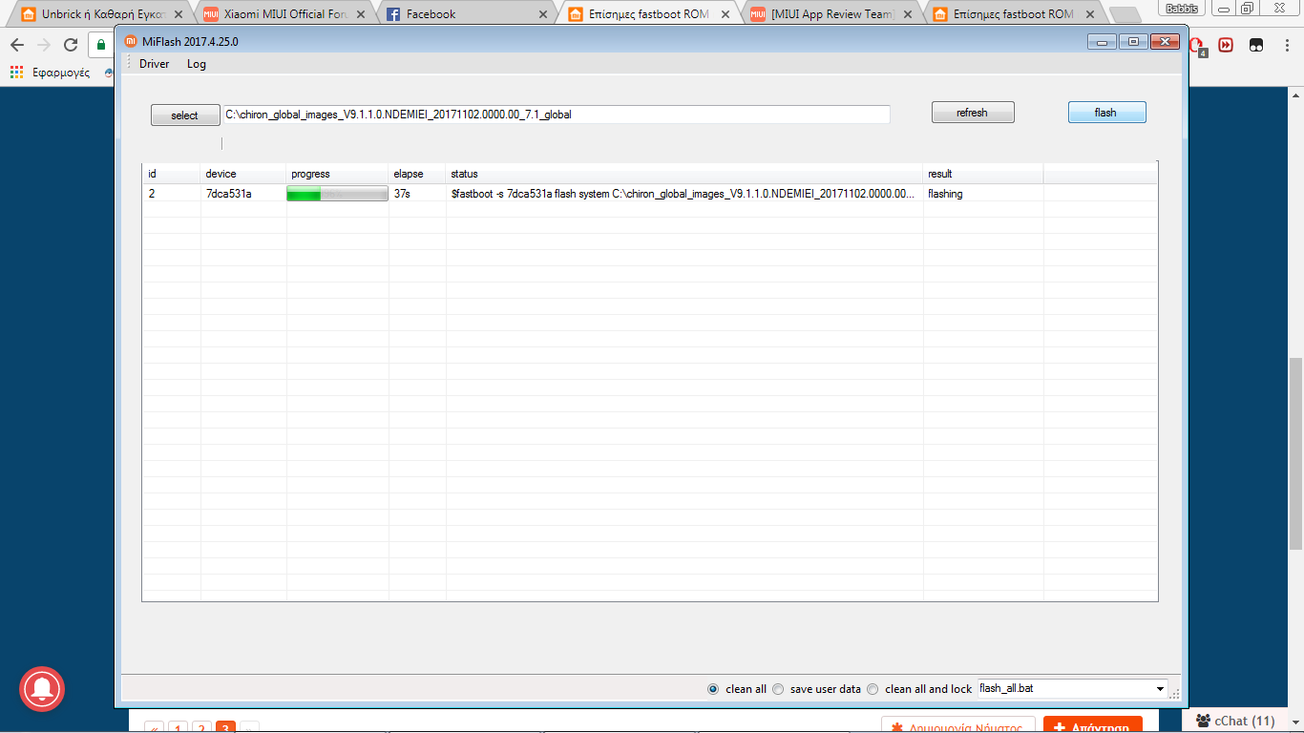Click the MiFlash app icon in title bar
The height and width of the screenshot is (733, 1304).
click(x=132, y=41)
